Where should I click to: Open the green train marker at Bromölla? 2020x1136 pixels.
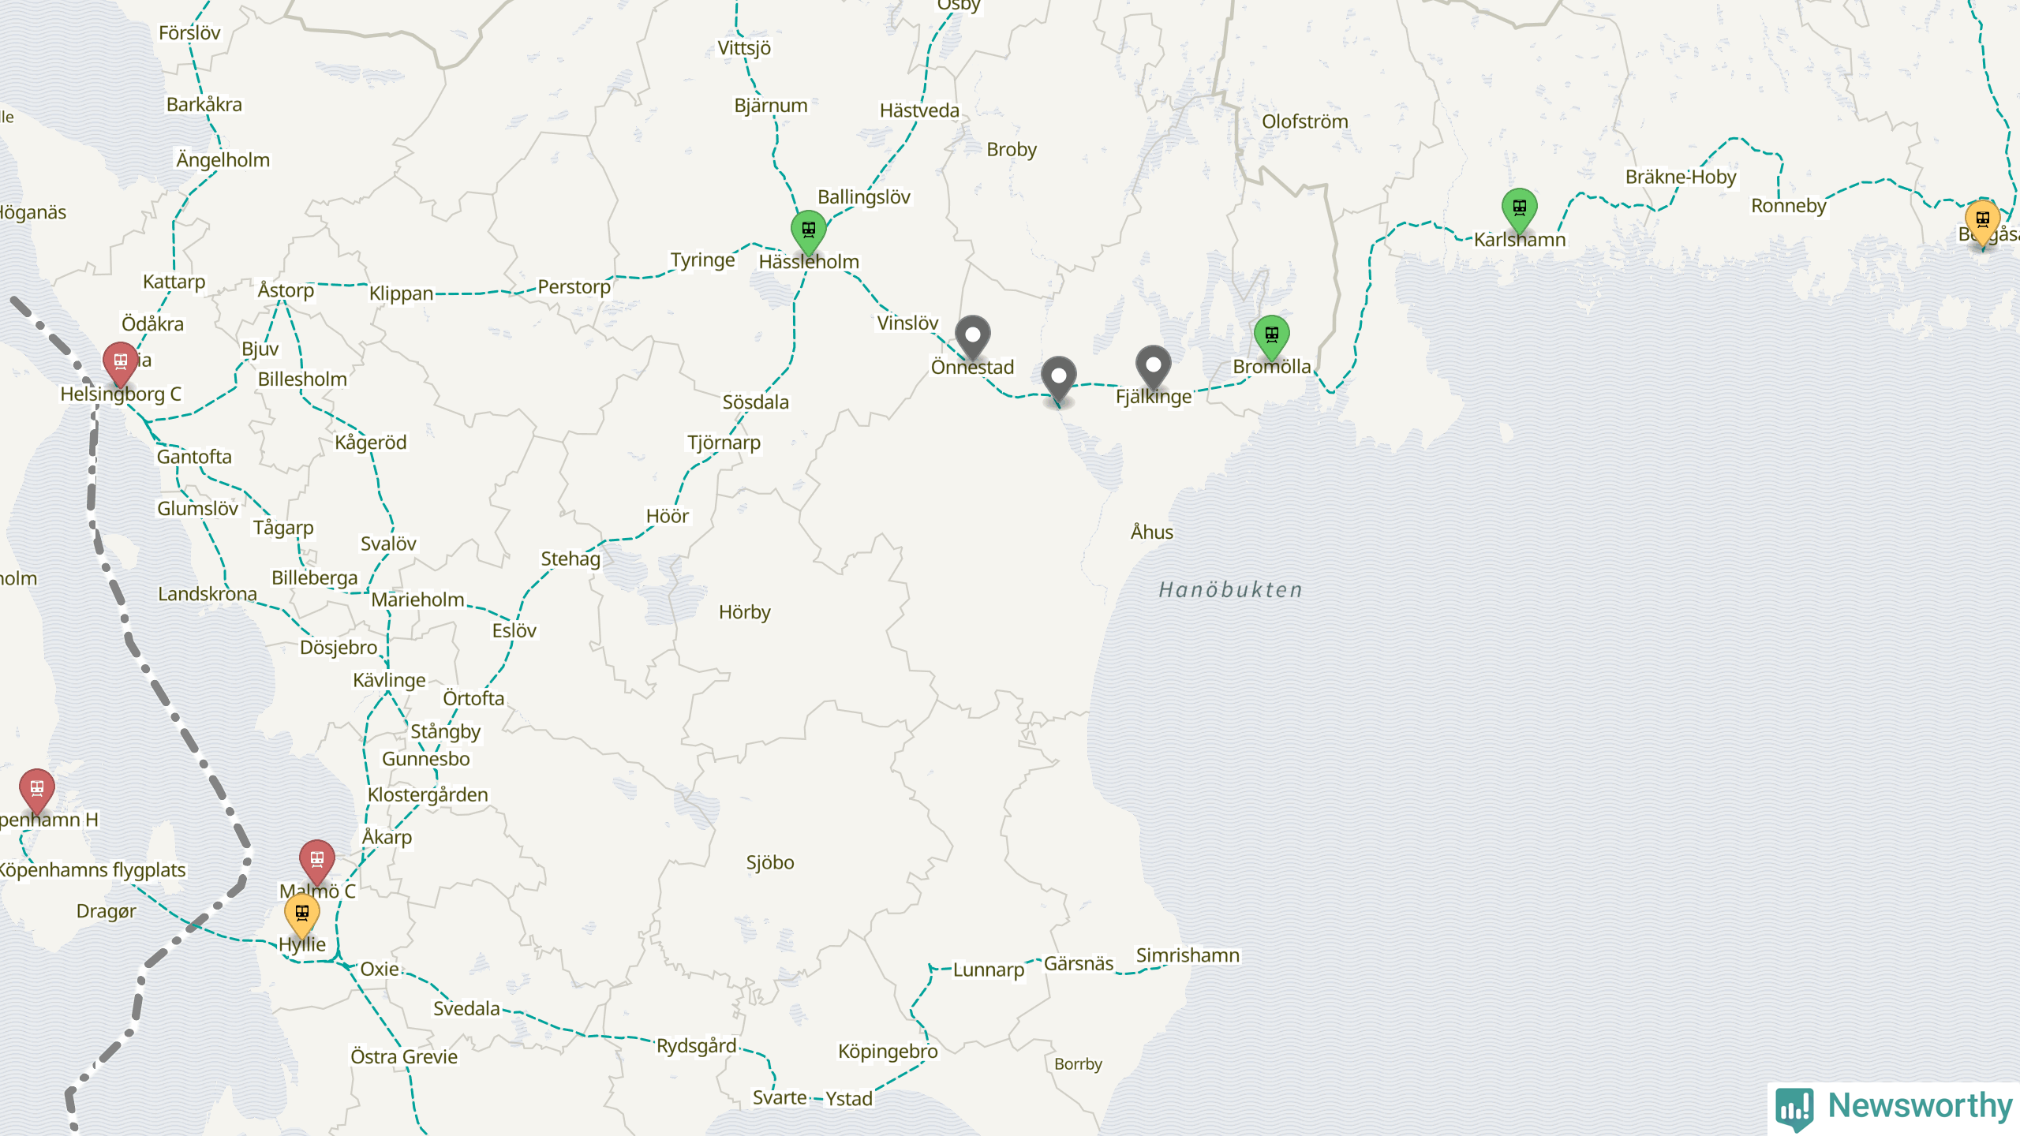[1271, 336]
